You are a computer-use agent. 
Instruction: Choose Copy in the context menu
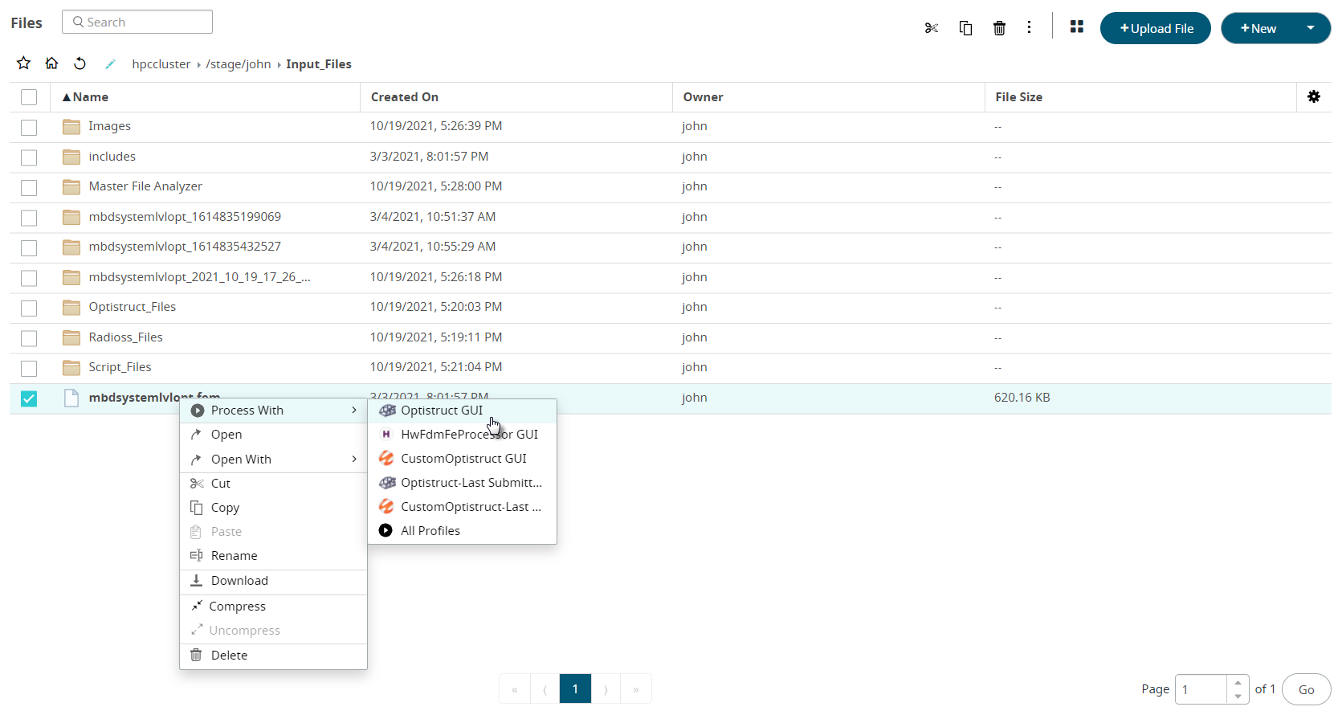[x=273, y=508]
